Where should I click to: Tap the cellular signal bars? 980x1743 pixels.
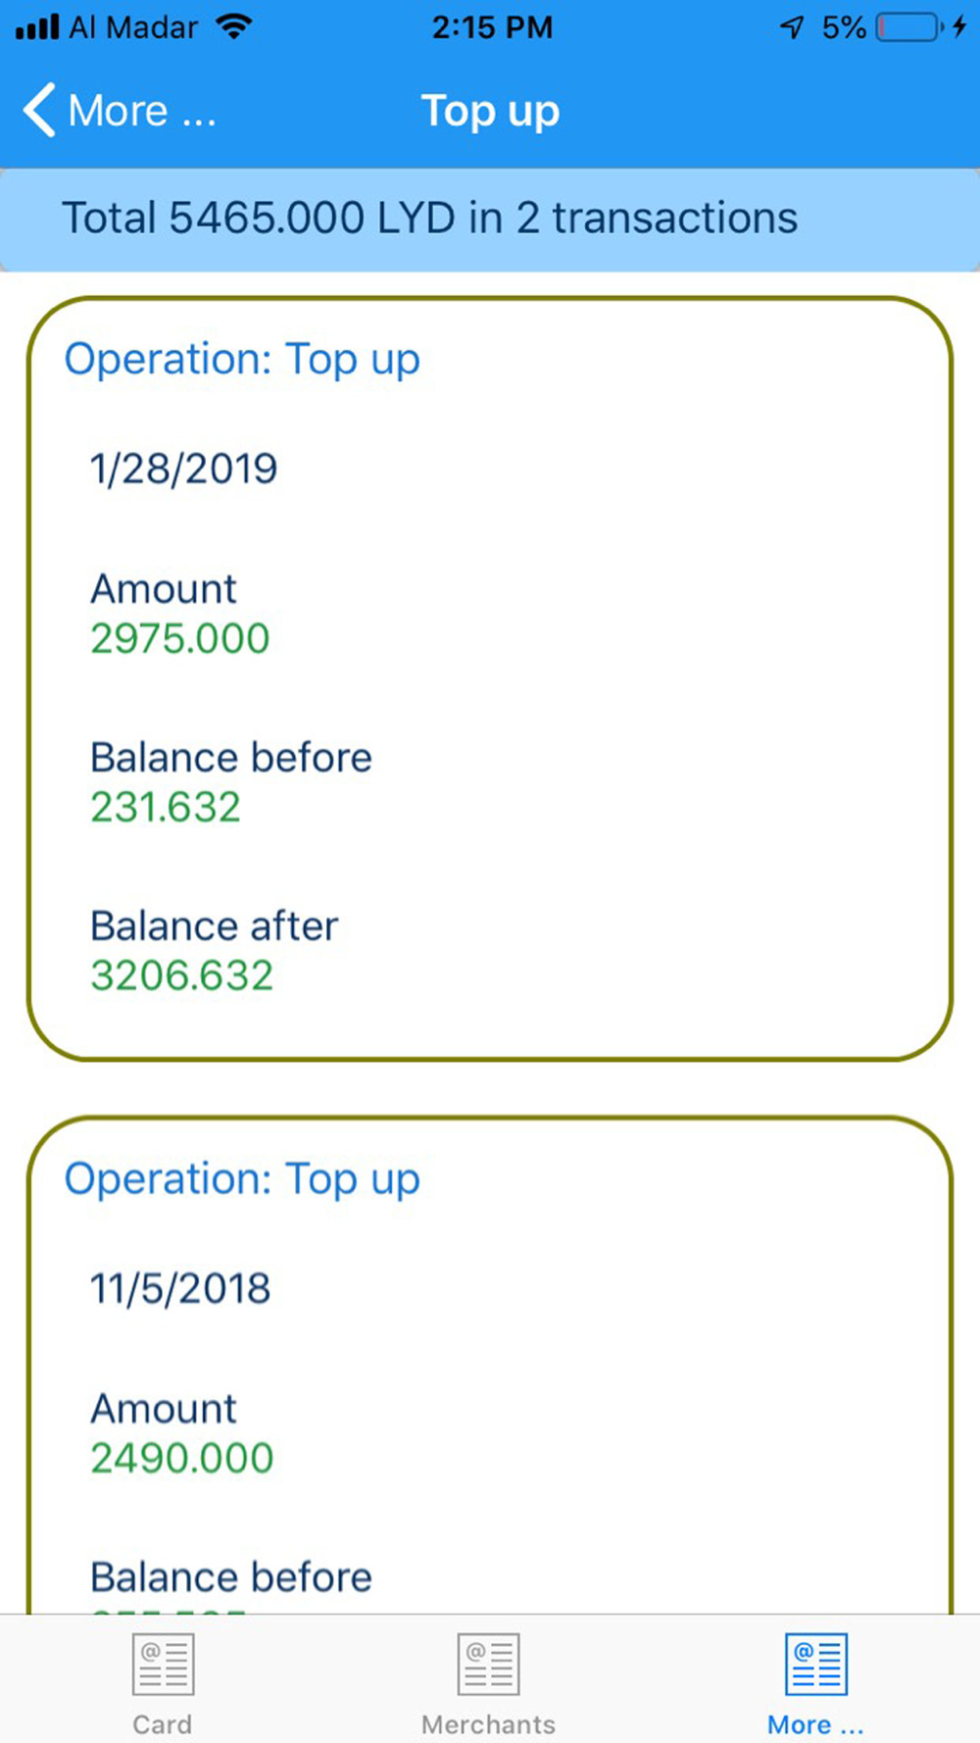(x=37, y=27)
